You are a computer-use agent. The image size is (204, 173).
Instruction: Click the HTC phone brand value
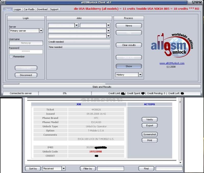click(x=96, y=118)
